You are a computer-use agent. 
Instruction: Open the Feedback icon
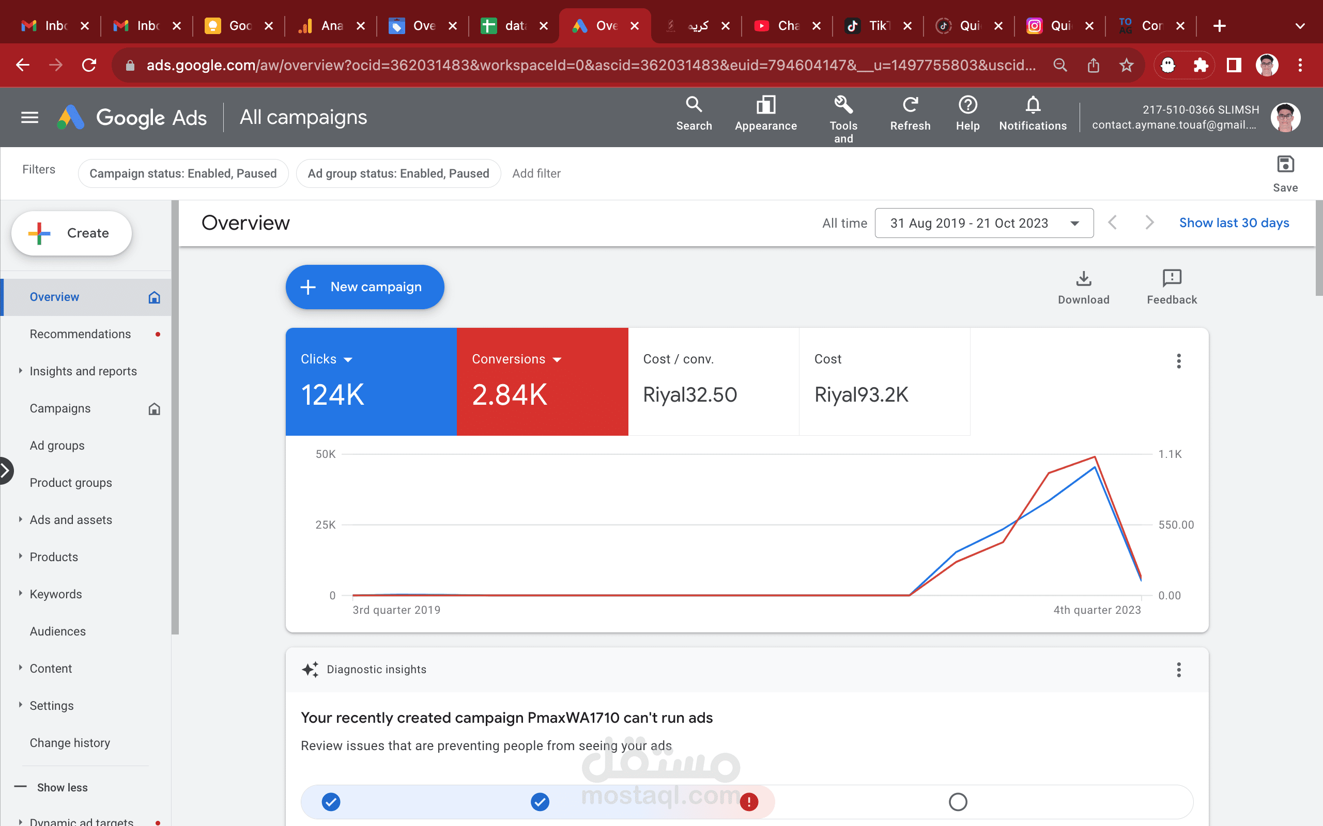(1171, 279)
